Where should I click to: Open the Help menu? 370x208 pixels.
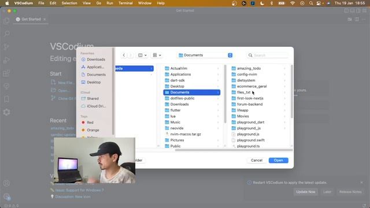point(161,3)
